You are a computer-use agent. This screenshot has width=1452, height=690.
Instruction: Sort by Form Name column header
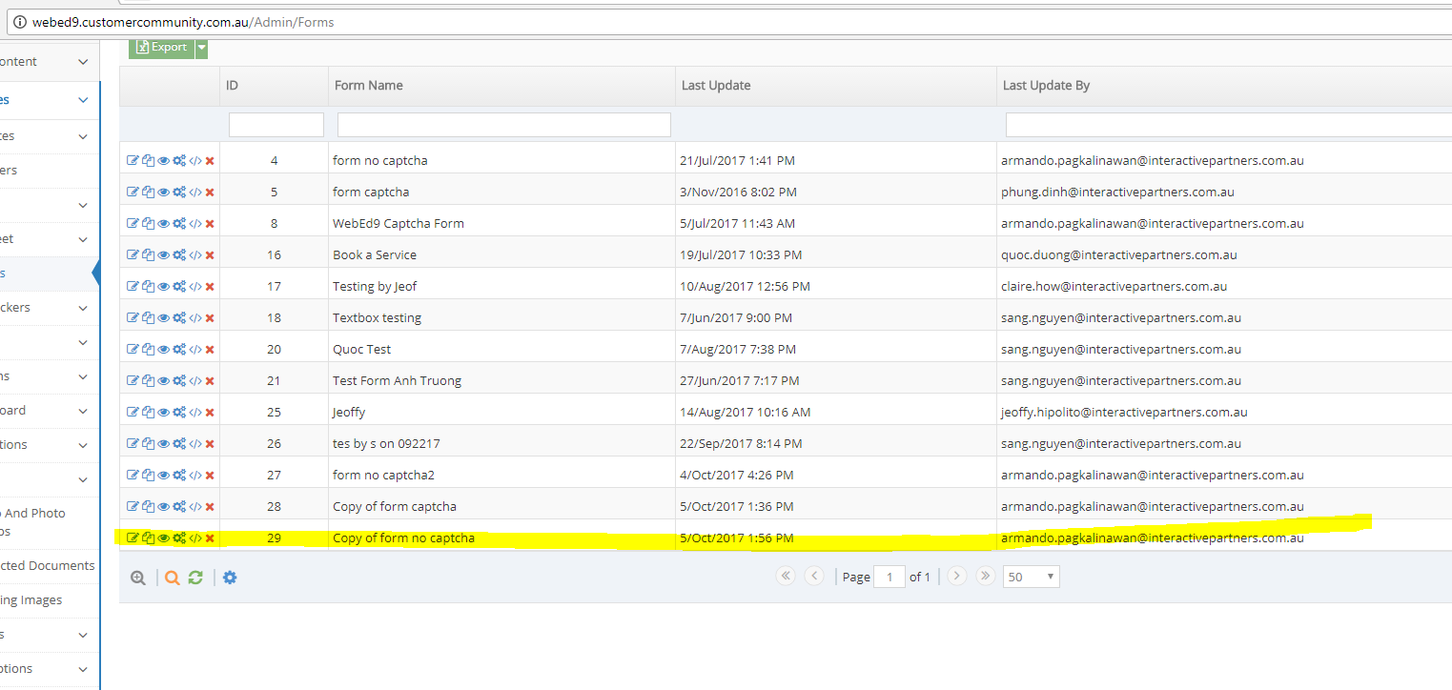click(369, 86)
